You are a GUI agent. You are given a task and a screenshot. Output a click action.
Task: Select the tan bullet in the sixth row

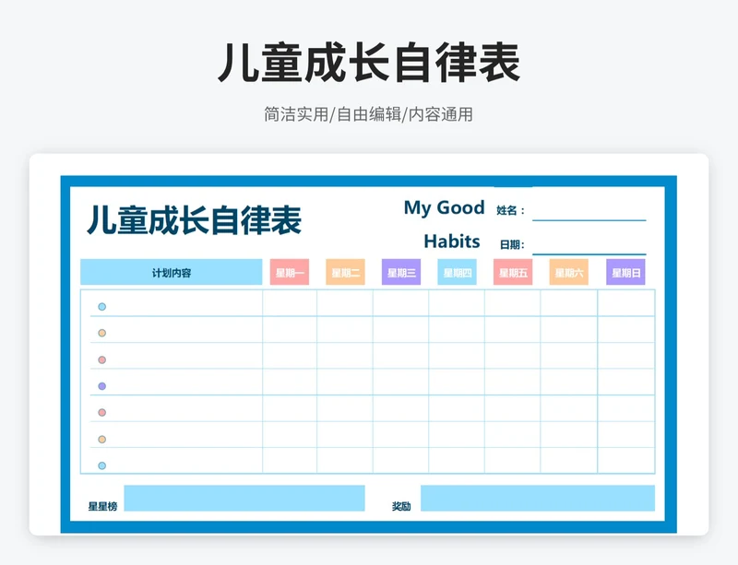pyautogui.click(x=102, y=440)
